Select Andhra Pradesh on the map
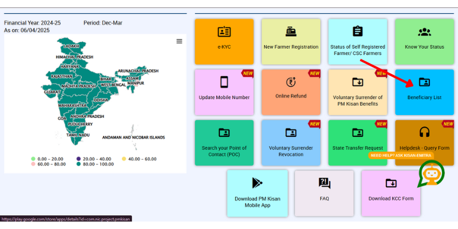The height and width of the screenshot is (229, 458). click(x=87, y=116)
